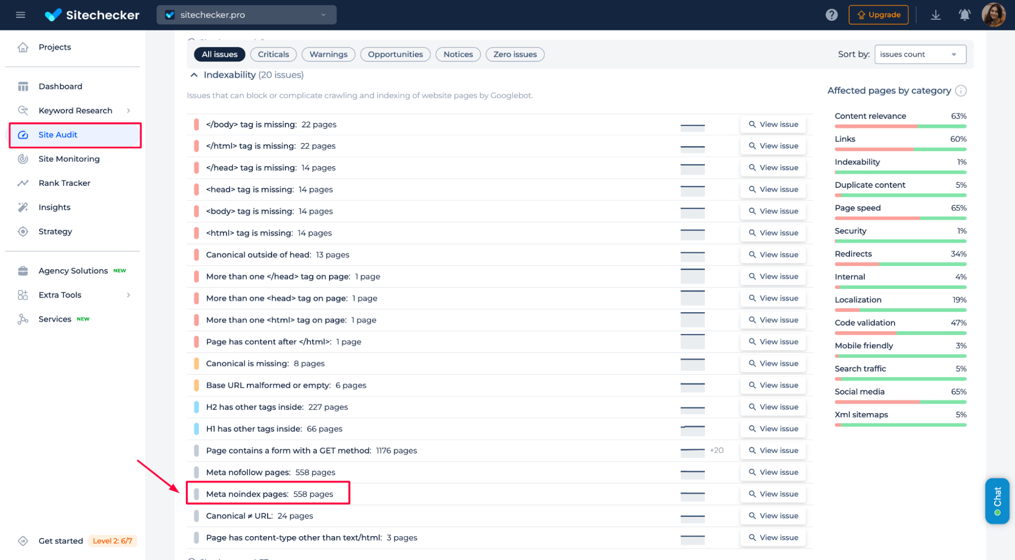Image resolution: width=1015 pixels, height=560 pixels.
Task: Click the Redirects category row
Action: pos(900,258)
